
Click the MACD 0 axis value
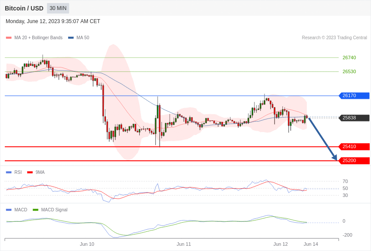click(344, 221)
